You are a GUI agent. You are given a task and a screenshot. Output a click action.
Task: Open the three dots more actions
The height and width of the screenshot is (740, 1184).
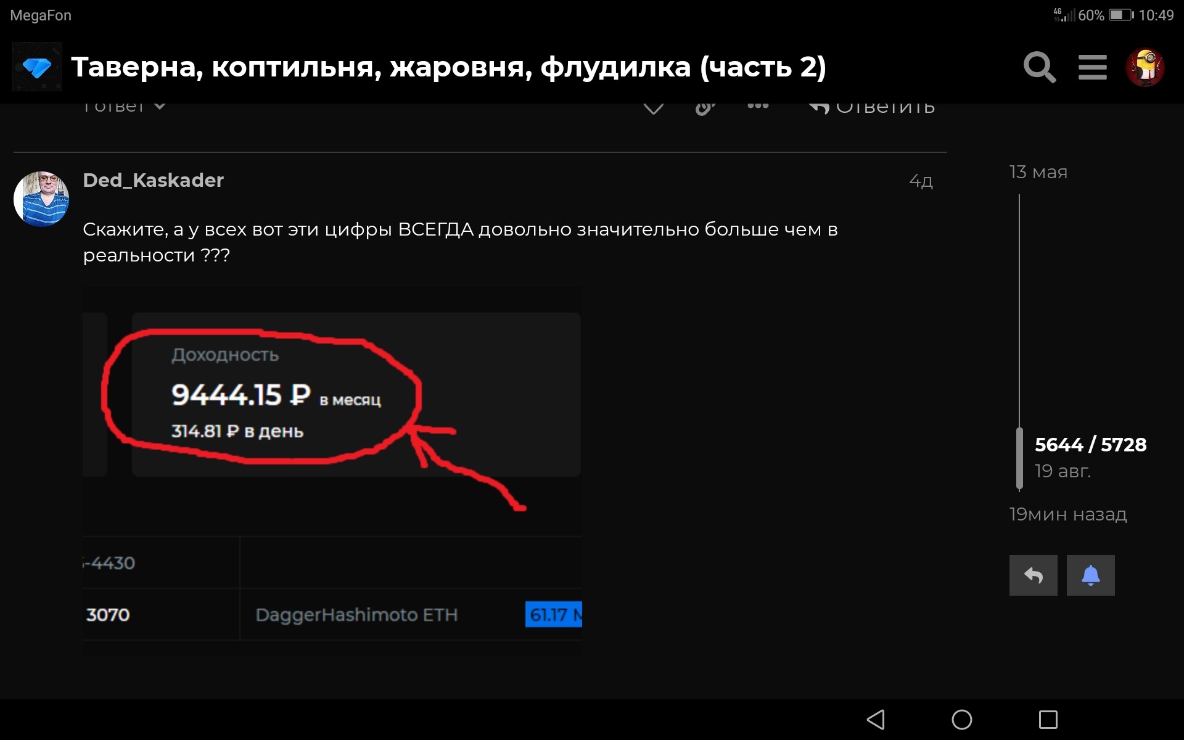click(x=758, y=106)
